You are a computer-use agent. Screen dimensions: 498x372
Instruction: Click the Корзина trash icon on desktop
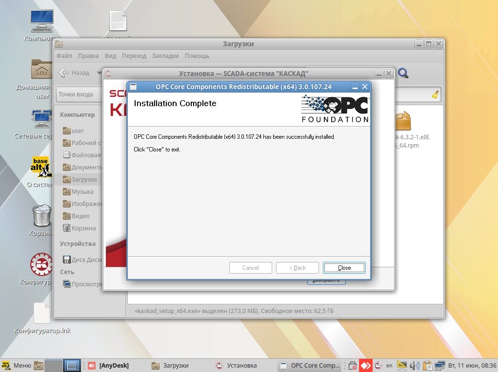[x=41, y=216]
